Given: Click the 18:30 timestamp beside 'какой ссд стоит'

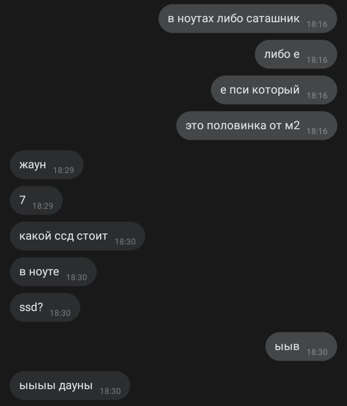Looking at the screenshot, I should click(125, 242).
